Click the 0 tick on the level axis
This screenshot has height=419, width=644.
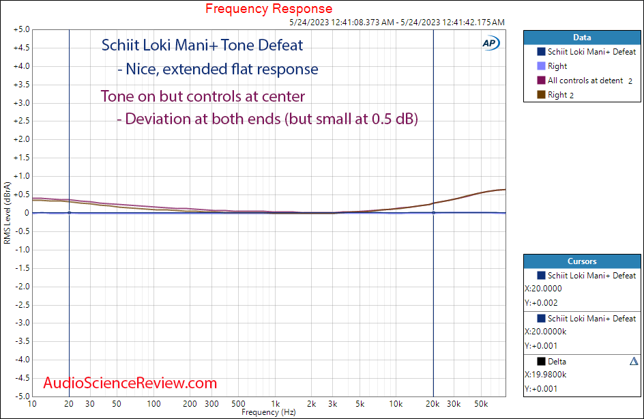(27, 213)
